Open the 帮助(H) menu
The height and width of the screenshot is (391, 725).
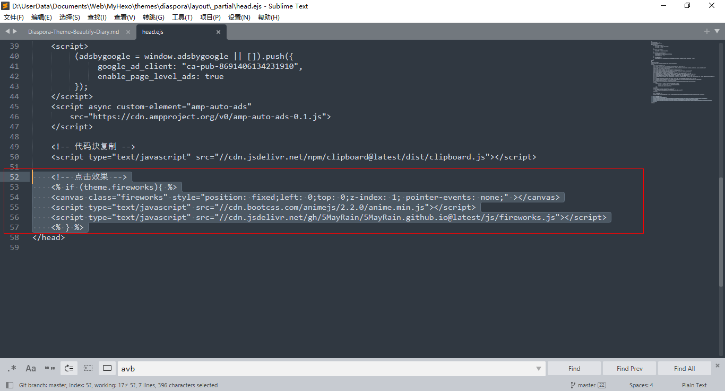pyautogui.click(x=269, y=17)
